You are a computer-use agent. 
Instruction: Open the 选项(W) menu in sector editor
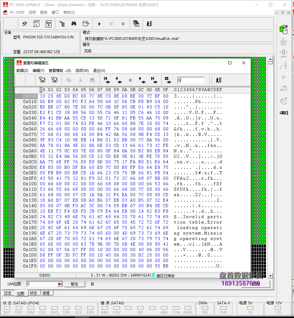(82, 71)
